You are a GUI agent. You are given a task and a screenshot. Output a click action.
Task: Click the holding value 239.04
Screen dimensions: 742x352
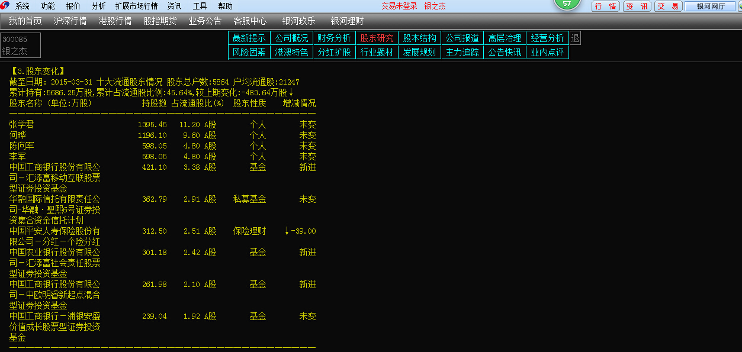pyautogui.click(x=155, y=317)
